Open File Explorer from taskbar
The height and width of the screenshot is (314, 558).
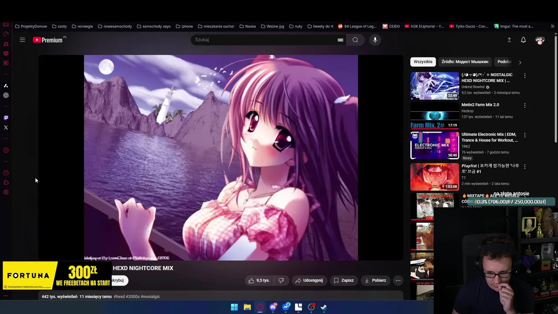(x=247, y=307)
